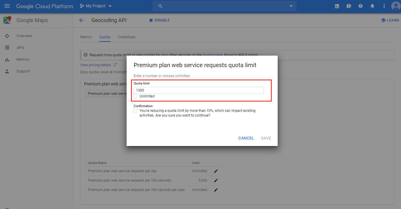This screenshot has height=209, width=401.
Task: Show notifications via the bell icon
Action: tap(372, 6)
